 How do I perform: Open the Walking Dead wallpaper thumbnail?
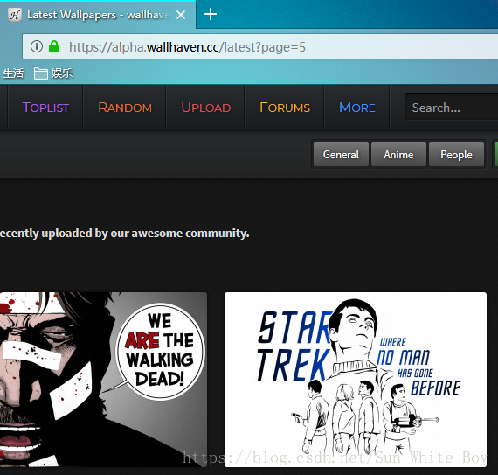pyautogui.click(x=103, y=380)
